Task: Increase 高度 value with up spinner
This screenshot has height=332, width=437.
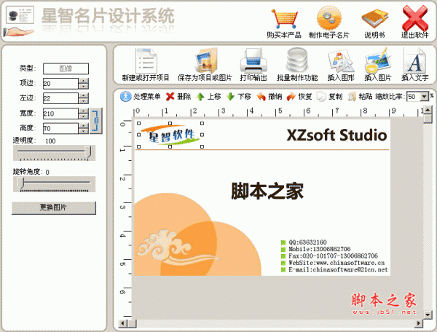Action: [84, 126]
